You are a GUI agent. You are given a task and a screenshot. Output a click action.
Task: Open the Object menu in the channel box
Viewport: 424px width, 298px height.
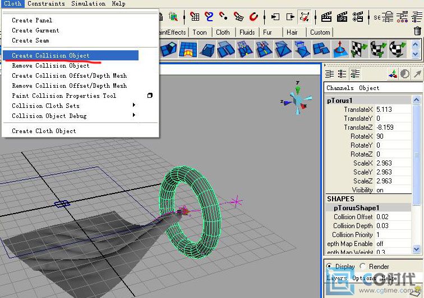tap(369, 88)
